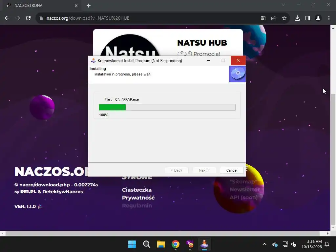
Task: Click the horizontal scrollbar thumb
Action: 162,233
